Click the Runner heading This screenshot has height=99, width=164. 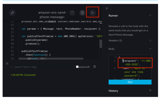coord(113,16)
